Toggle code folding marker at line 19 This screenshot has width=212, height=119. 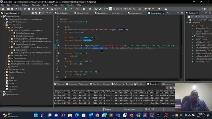click(59, 53)
